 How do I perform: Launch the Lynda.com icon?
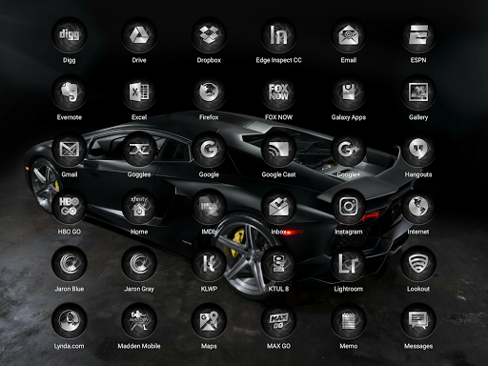[x=69, y=321]
